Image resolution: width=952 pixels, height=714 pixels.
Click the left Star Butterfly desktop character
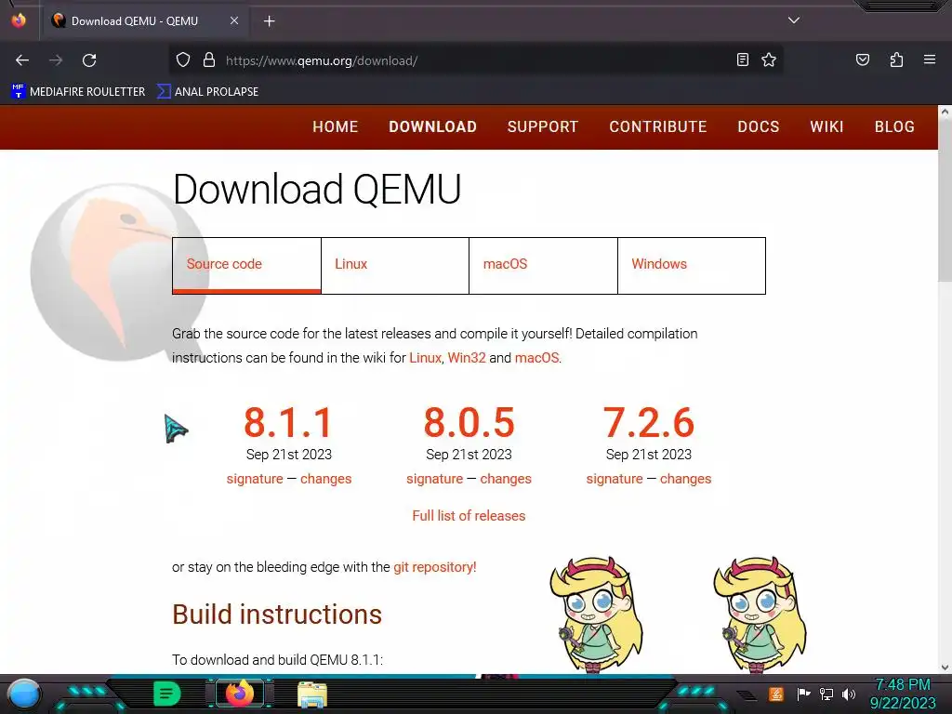point(595,615)
